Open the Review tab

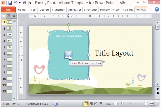click(105, 10)
